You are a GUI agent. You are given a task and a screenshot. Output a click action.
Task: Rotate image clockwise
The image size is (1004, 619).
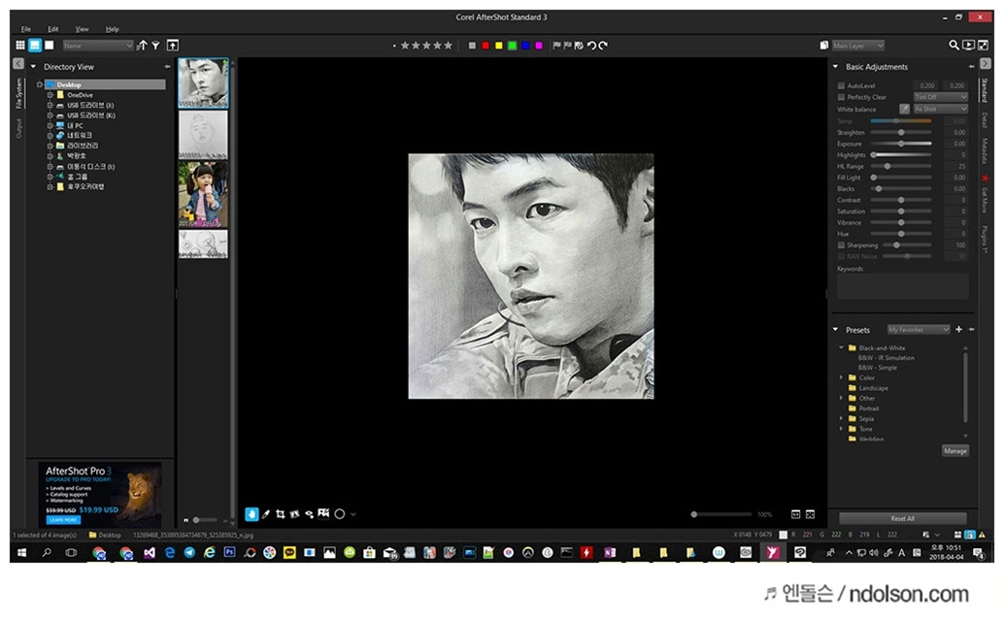click(x=603, y=45)
